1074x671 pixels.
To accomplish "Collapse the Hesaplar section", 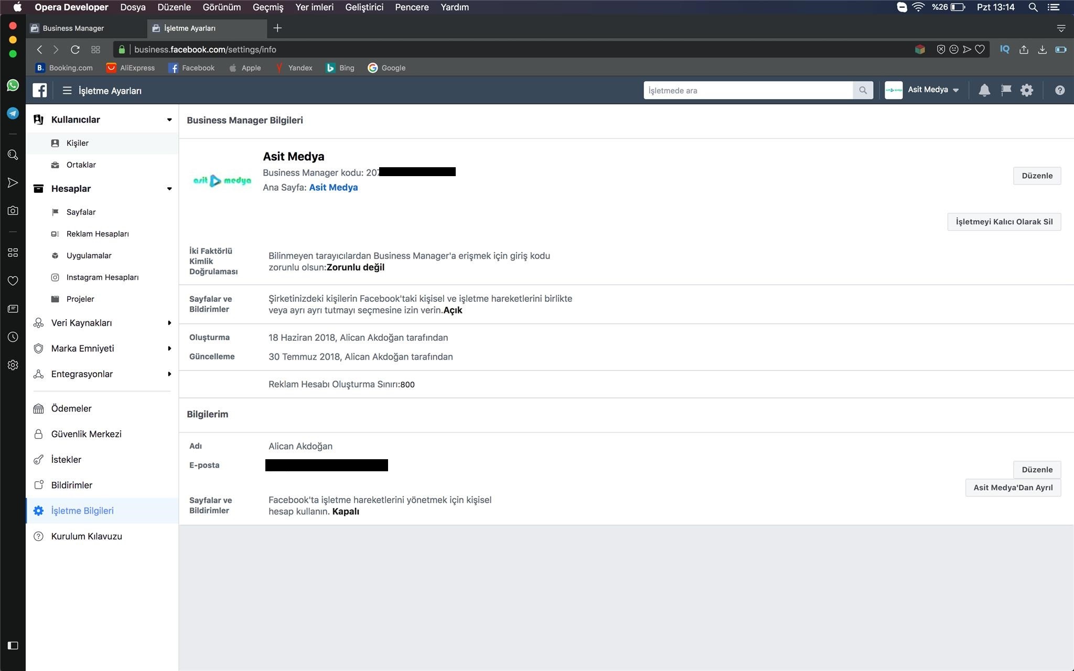I will coord(169,189).
